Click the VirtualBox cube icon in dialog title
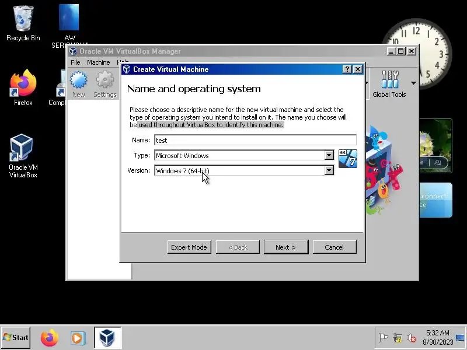The image size is (467, 350). tap(127, 69)
